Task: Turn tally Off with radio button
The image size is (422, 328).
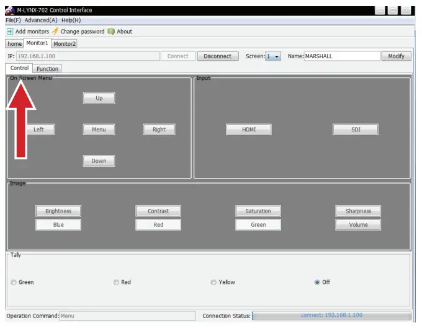Action: 317,282
